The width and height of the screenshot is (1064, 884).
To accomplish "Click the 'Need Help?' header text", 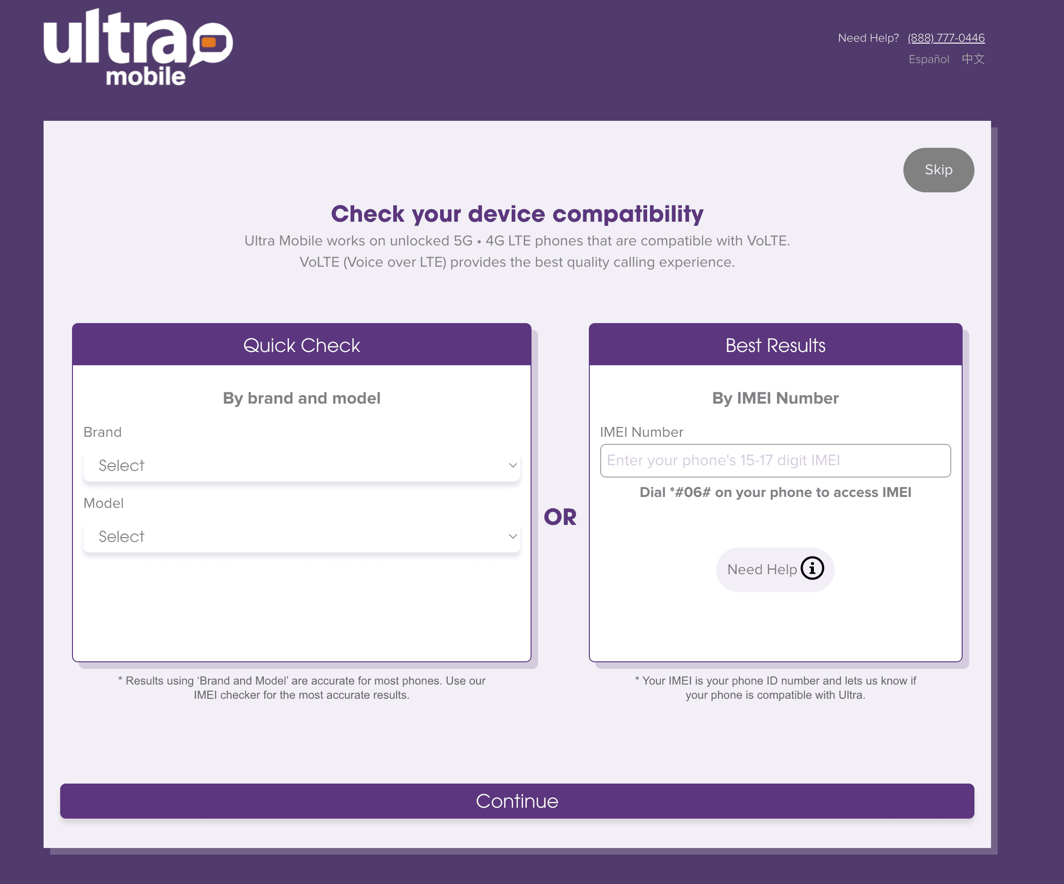I will click(x=868, y=38).
